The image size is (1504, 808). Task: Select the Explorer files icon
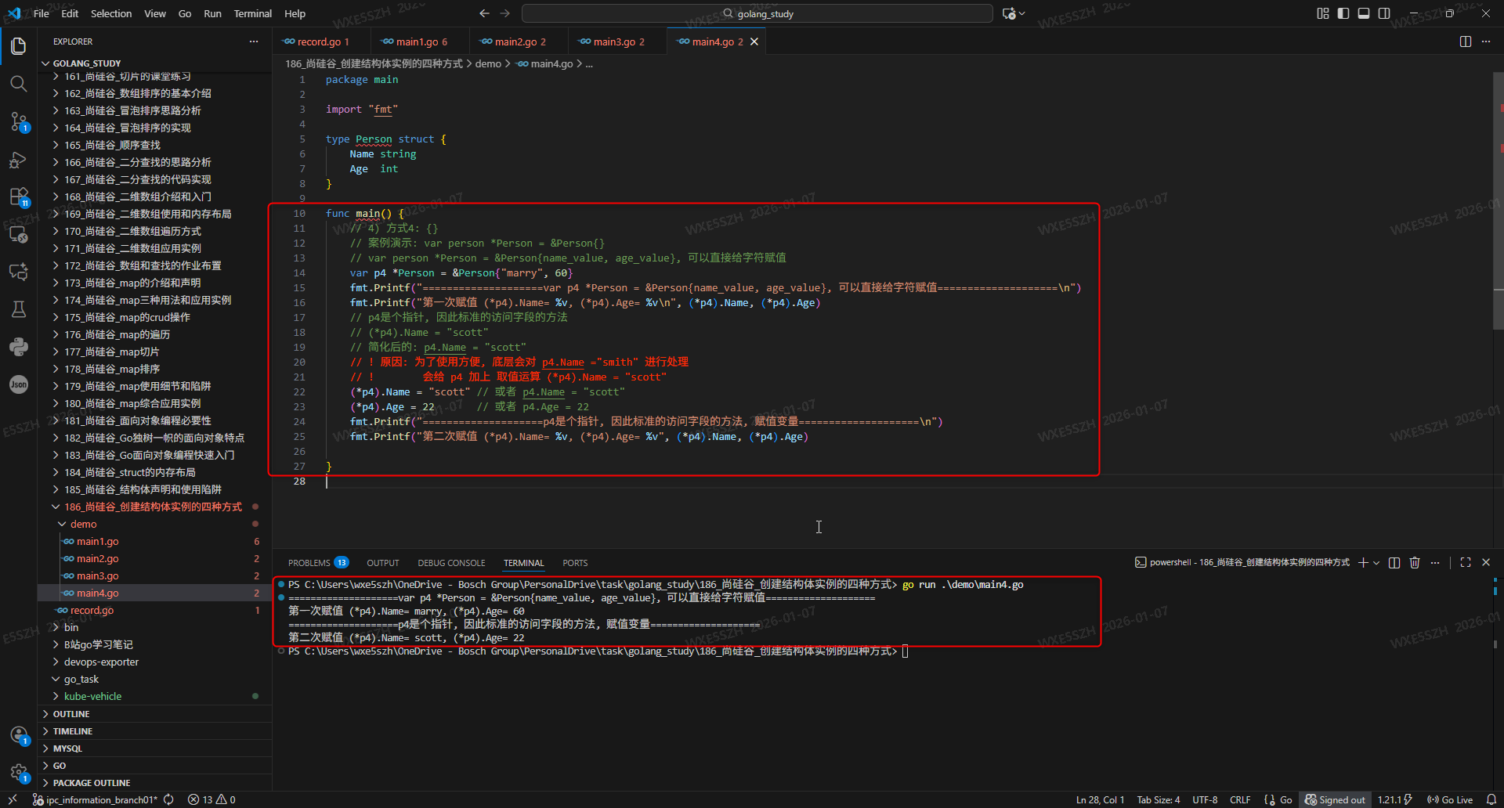(x=19, y=45)
